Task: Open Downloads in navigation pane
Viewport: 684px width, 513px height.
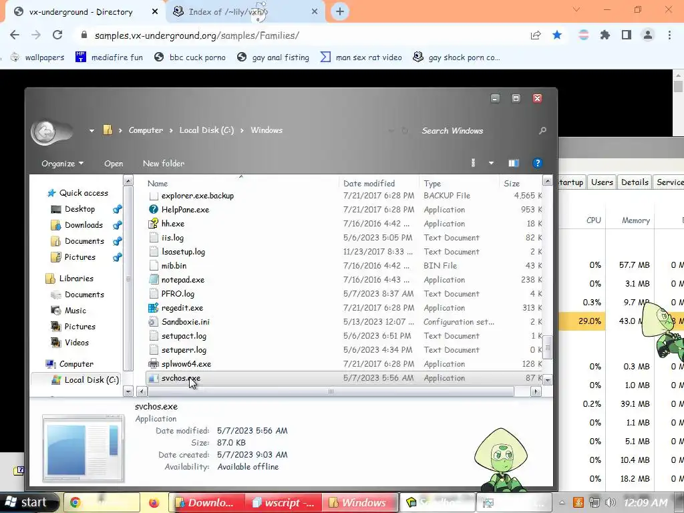Action: pyautogui.click(x=77, y=225)
